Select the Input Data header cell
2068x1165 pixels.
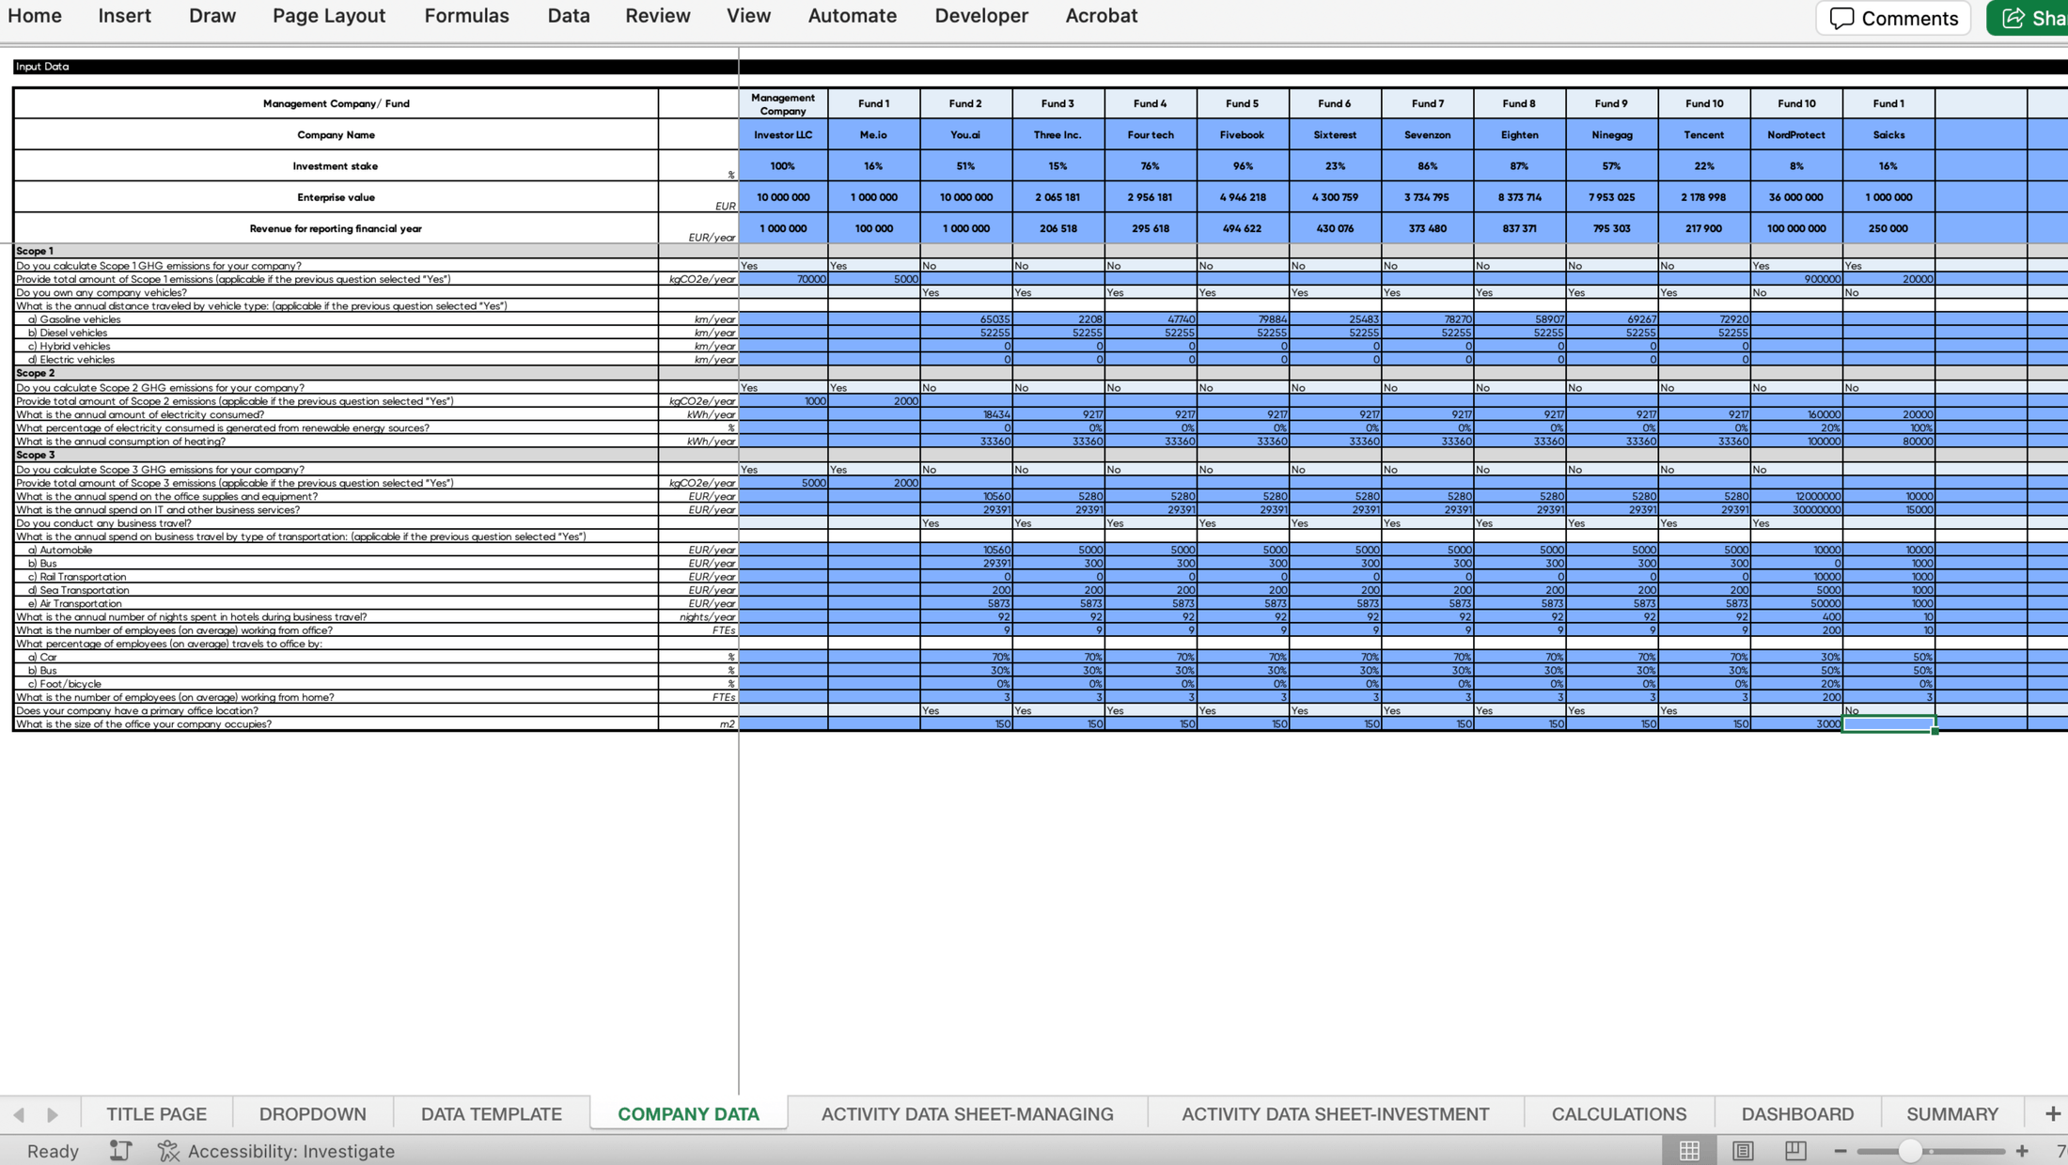point(376,67)
